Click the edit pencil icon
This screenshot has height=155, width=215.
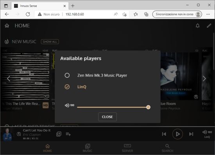[x=209, y=26]
